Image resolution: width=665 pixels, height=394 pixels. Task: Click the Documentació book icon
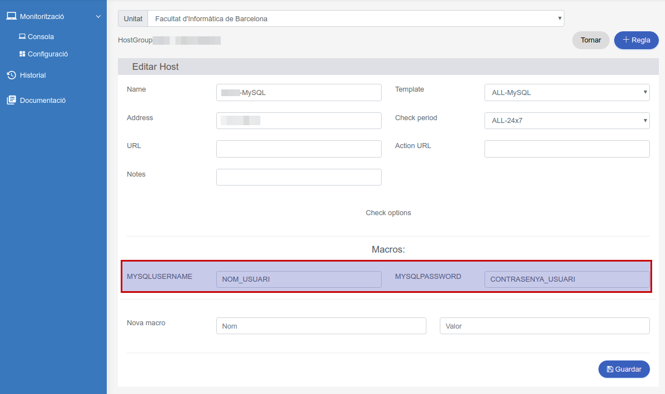click(x=11, y=101)
